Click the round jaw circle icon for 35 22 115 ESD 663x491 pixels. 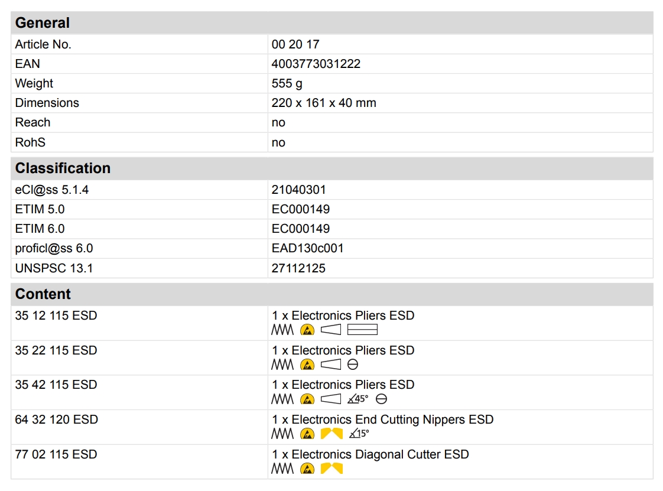(353, 365)
